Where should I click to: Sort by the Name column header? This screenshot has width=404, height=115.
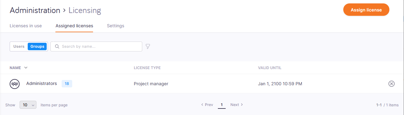(x=16, y=68)
